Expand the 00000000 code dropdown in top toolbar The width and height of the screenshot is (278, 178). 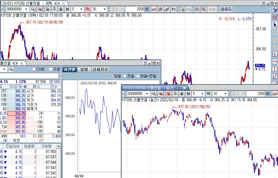[x=27, y=9]
